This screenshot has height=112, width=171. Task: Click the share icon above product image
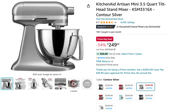coord(88,6)
